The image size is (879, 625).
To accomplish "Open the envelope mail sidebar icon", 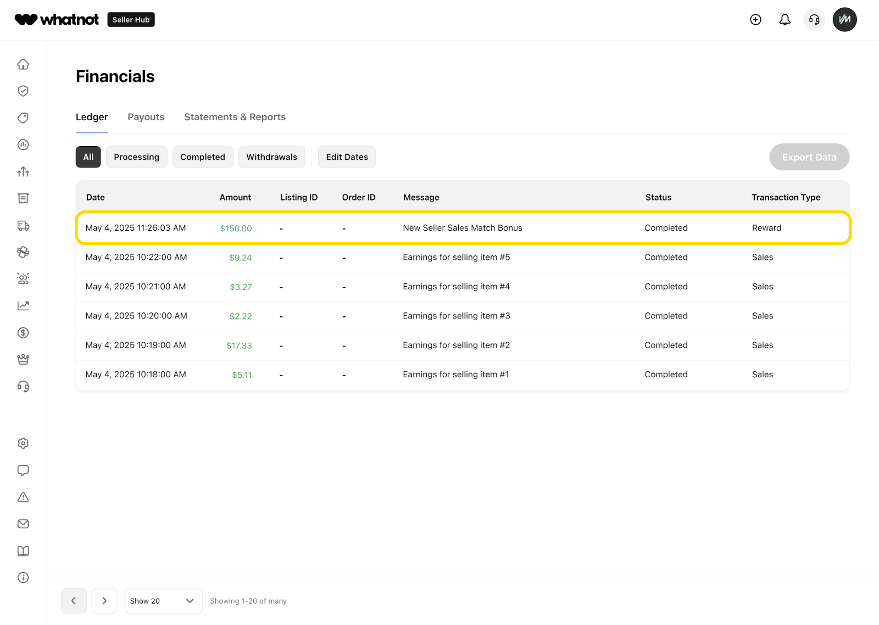I will 23,524.
